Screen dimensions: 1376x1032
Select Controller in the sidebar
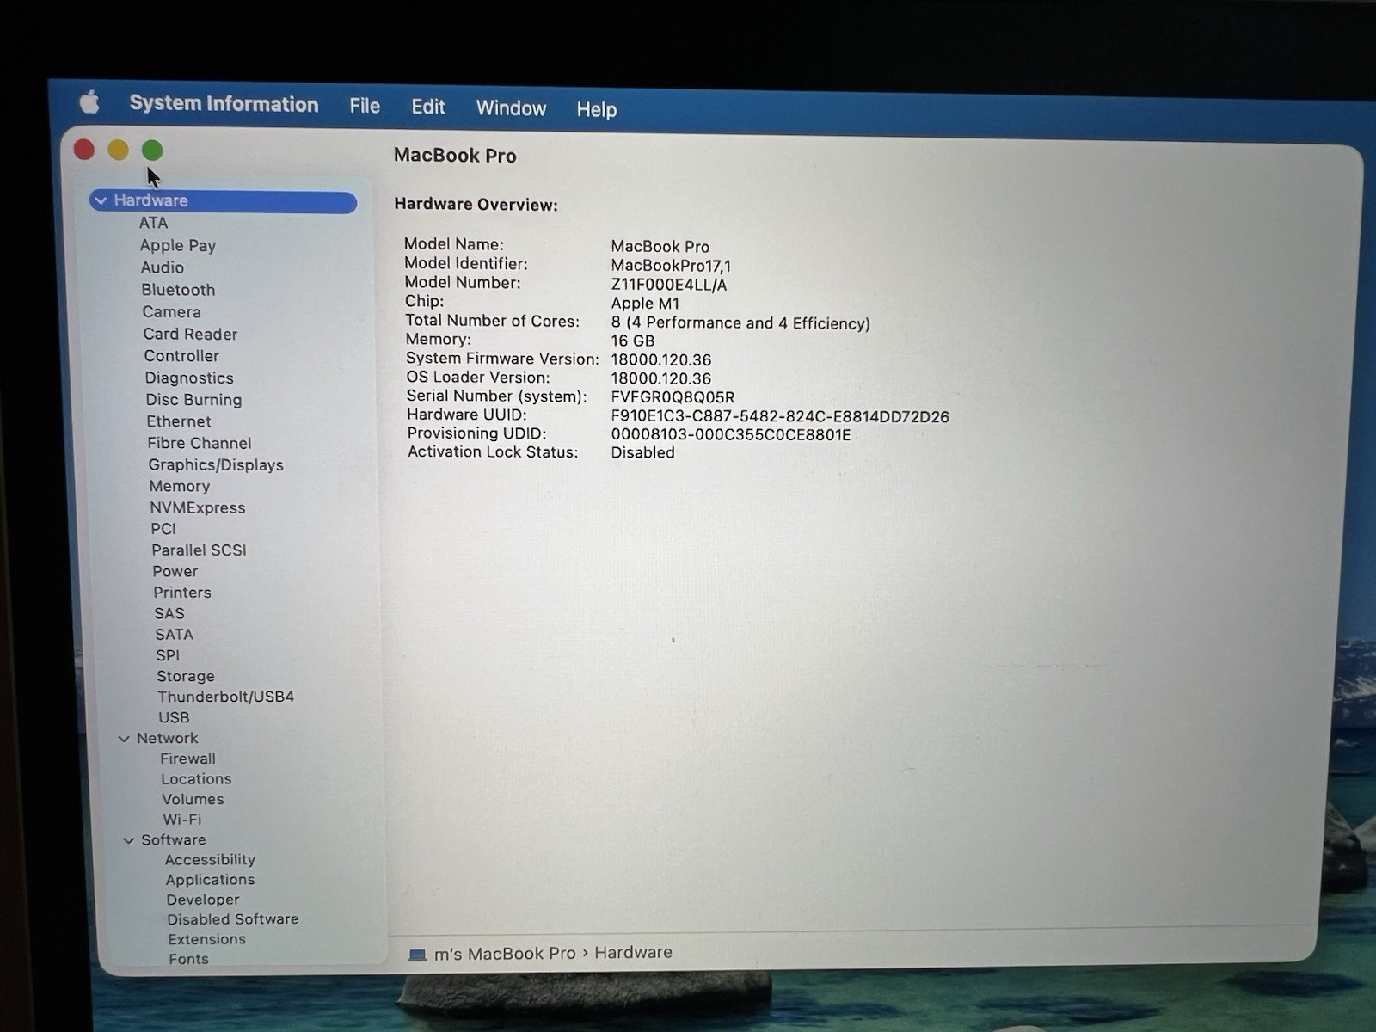(x=181, y=356)
